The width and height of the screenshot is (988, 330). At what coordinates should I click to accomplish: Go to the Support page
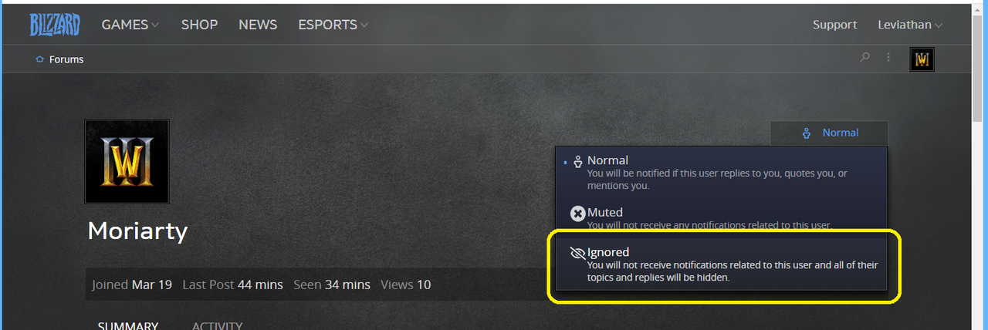coord(834,25)
